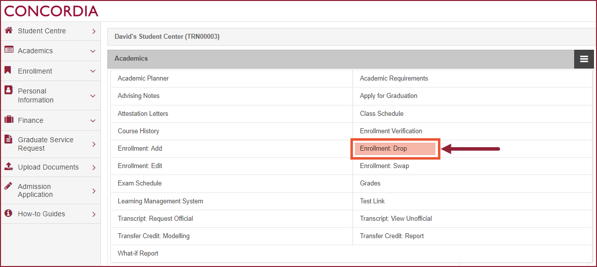Click Transcript: Request Official link
The width and height of the screenshot is (597, 267).
coord(155,218)
